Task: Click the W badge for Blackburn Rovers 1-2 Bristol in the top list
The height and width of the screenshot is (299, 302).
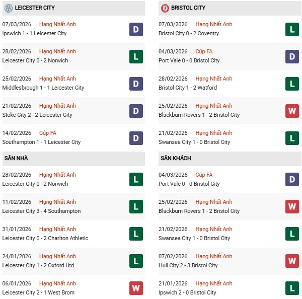Action: click(292, 111)
